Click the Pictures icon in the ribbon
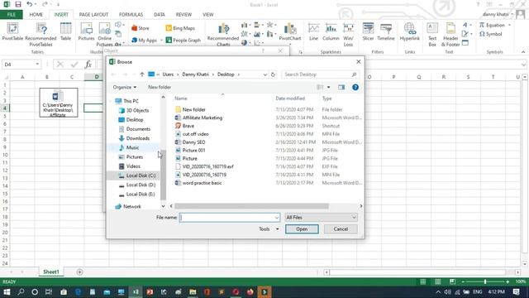The image size is (529, 298). click(x=86, y=31)
